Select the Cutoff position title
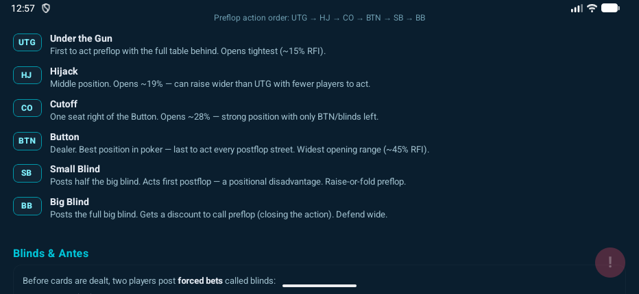Screen dimensions: 639x294 [64, 104]
